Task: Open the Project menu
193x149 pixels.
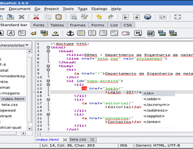Action: pos(51,9)
